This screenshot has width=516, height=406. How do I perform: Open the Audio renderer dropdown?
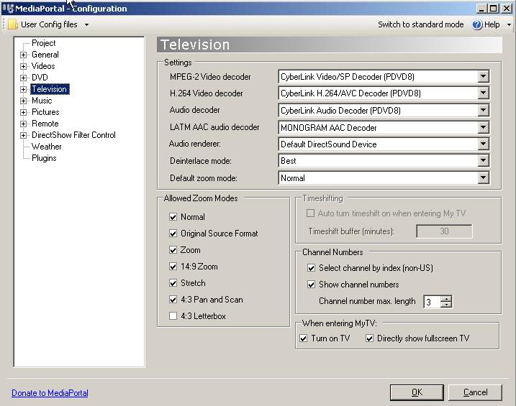483,144
